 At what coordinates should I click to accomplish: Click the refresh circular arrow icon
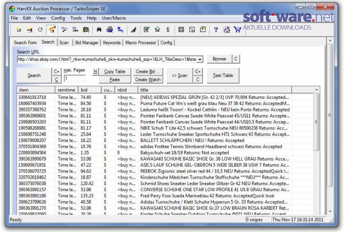40,30
